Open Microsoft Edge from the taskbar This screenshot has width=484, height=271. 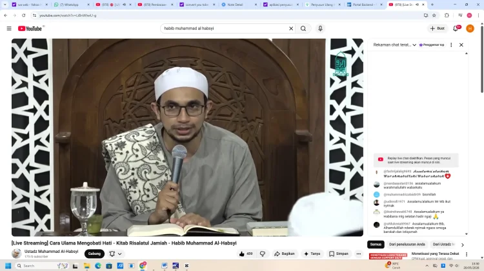click(98, 265)
